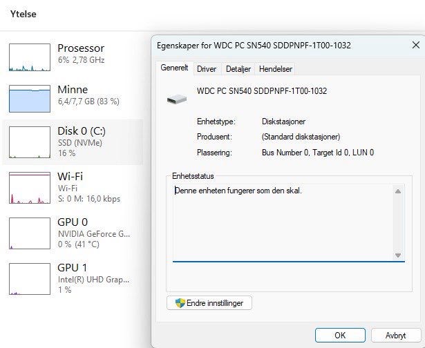Click the dialog title 'Egenskaper for WDC PC SN540'
Screen dimensions: 425x348
[x=254, y=46]
